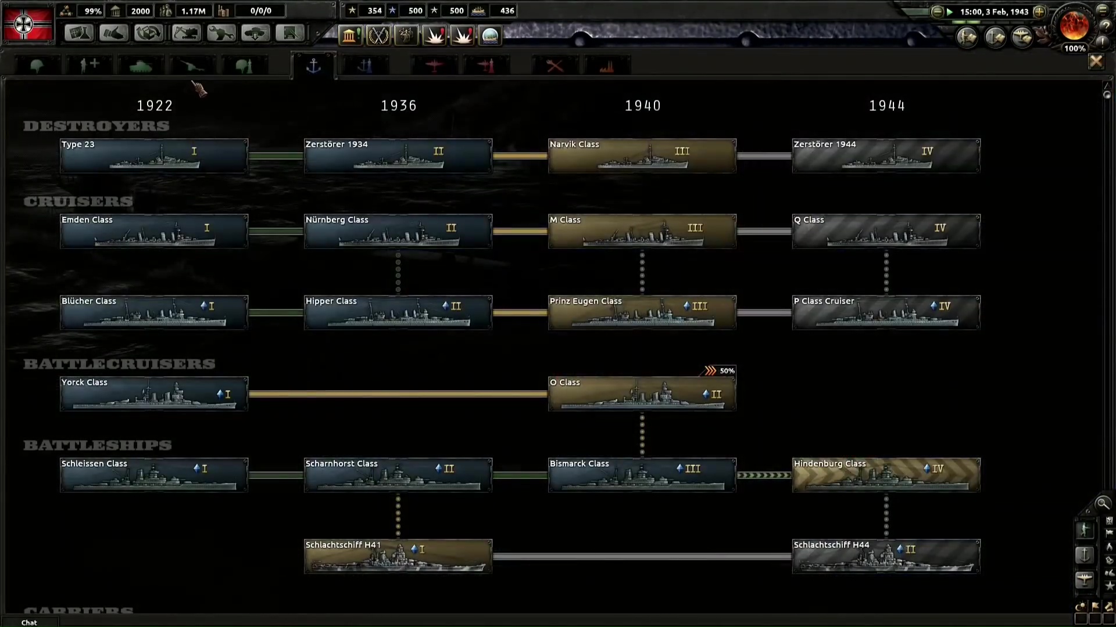Switch to the red air technology tab
The height and width of the screenshot is (627, 1116).
(435, 65)
